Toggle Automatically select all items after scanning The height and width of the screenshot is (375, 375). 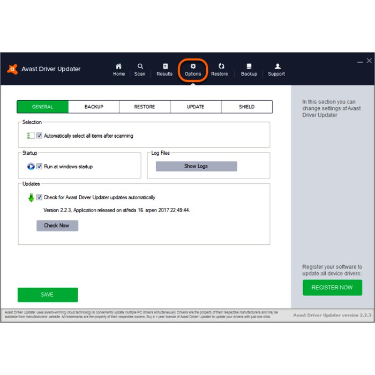[39, 136]
